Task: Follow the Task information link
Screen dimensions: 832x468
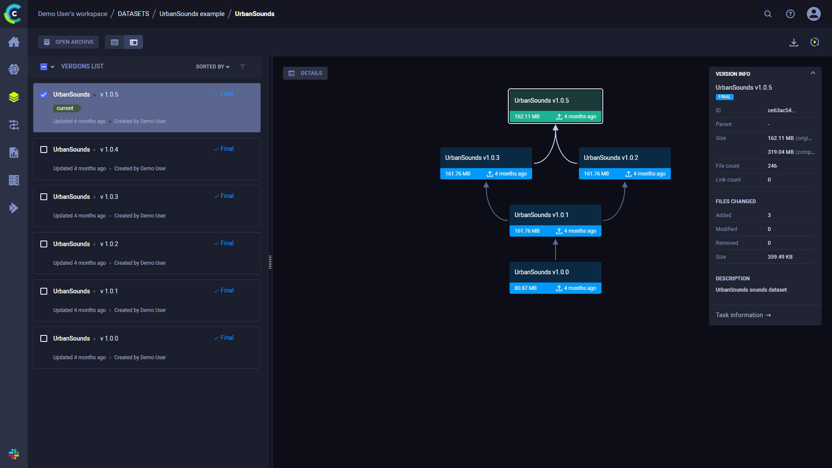Action: pos(743,315)
